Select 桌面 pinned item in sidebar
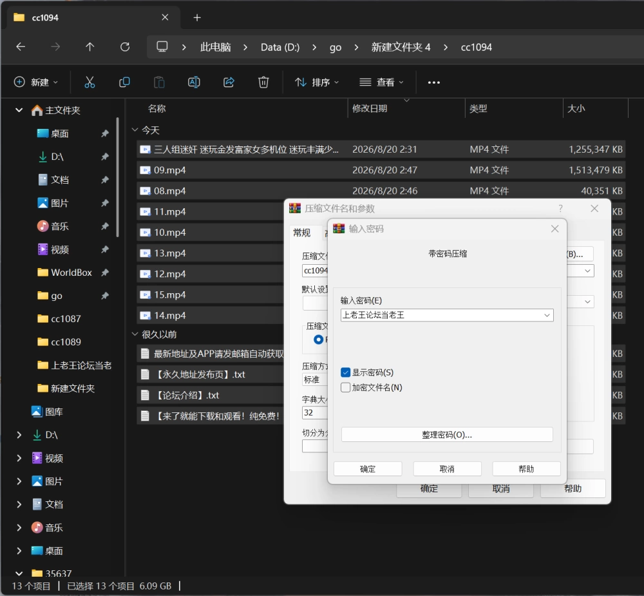This screenshot has width=644, height=596. click(60, 133)
